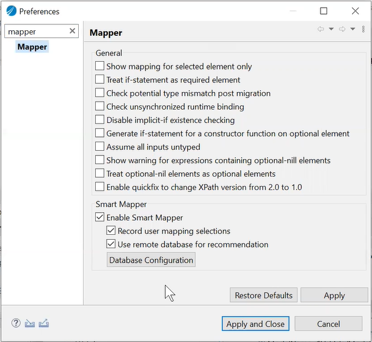Click the Export preferences icon
This screenshot has width=372, height=342.
pyautogui.click(x=44, y=323)
